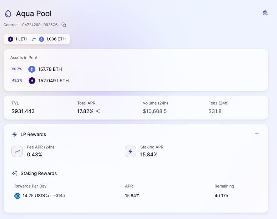Click the Remaining value 4d 17h
Screen dimensions: 277x219
[221, 196]
